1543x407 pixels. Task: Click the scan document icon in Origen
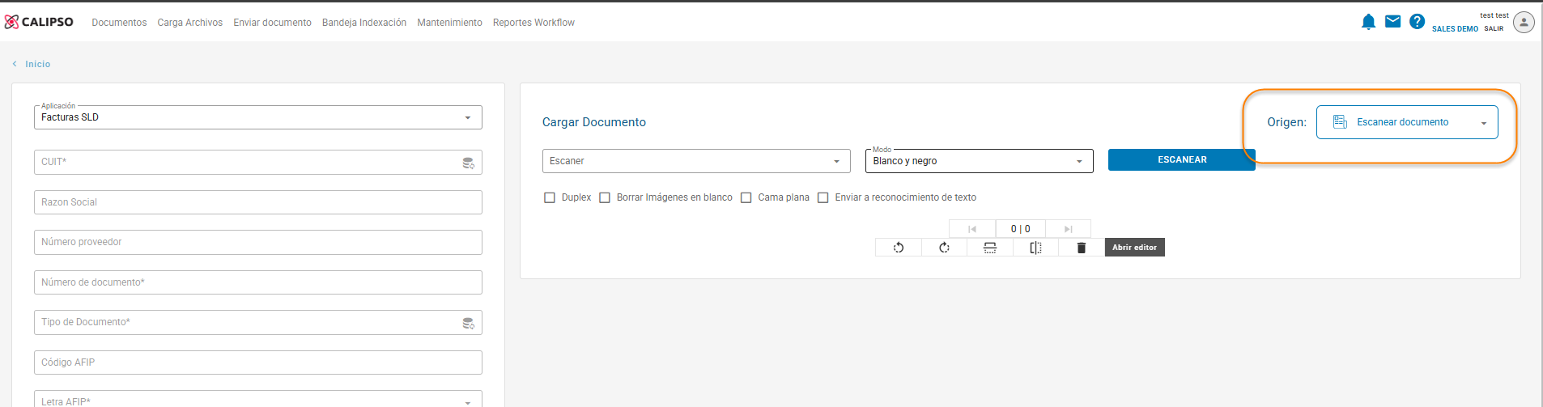coord(1340,122)
